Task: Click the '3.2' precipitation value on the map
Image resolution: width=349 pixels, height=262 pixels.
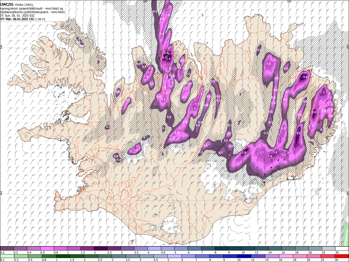Action: pos(298,133)
